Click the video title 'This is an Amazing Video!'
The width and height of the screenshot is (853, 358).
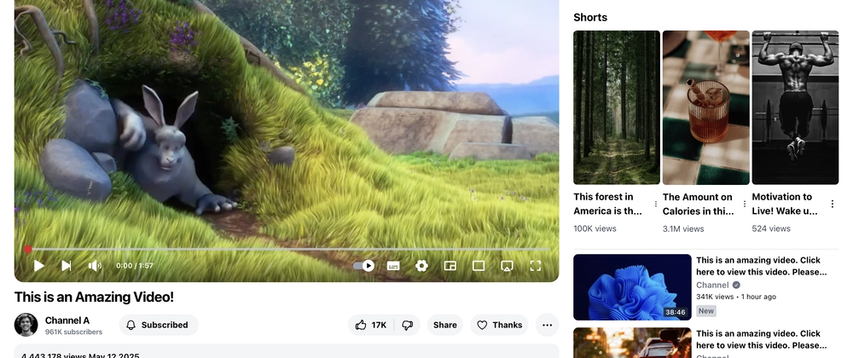click(94, 297)
